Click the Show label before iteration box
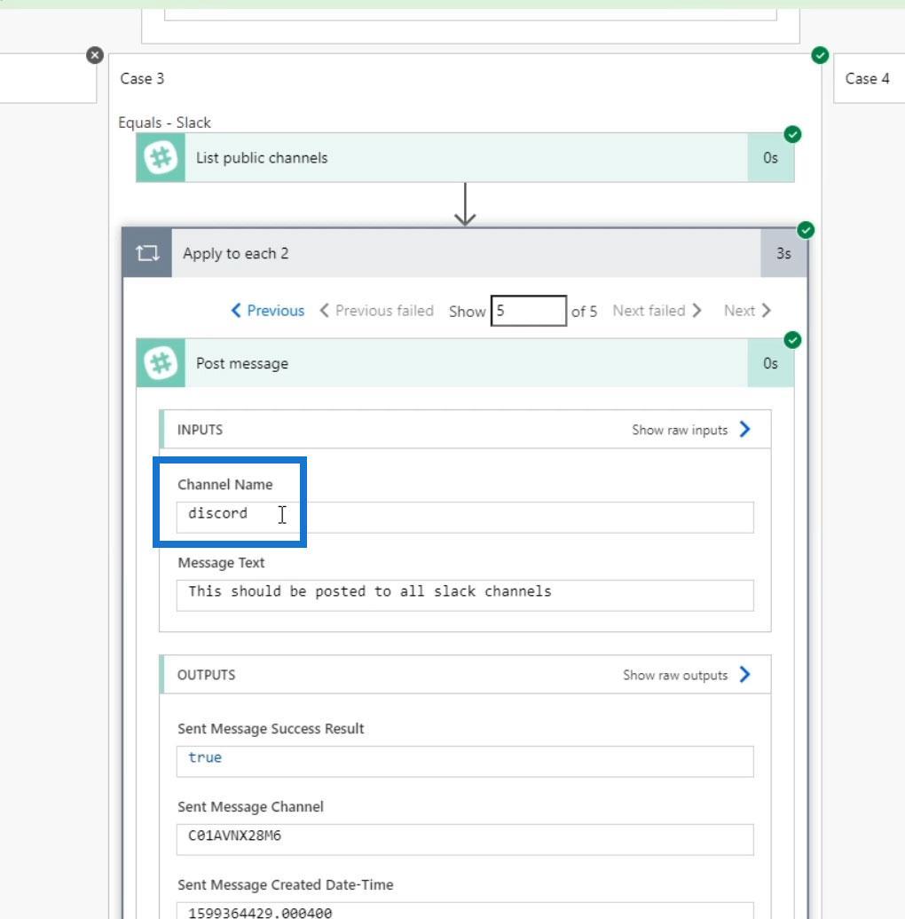The image size is (905, 919). (467, 312)
